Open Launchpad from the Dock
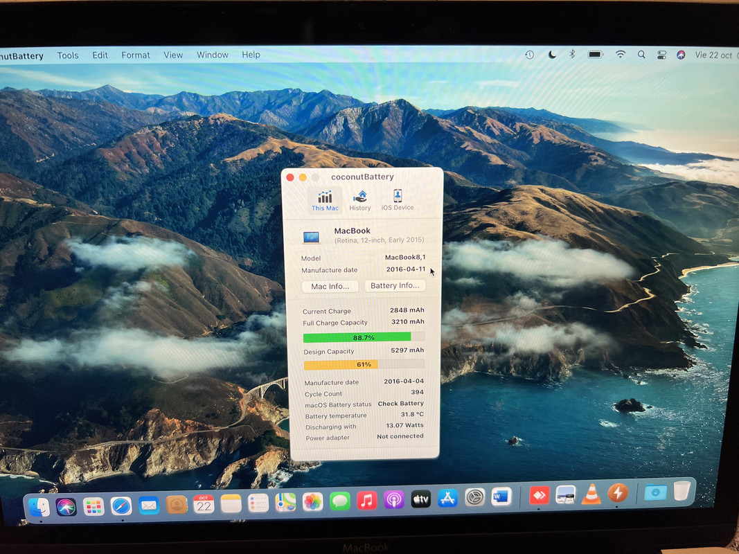 [x=94, y=506]
